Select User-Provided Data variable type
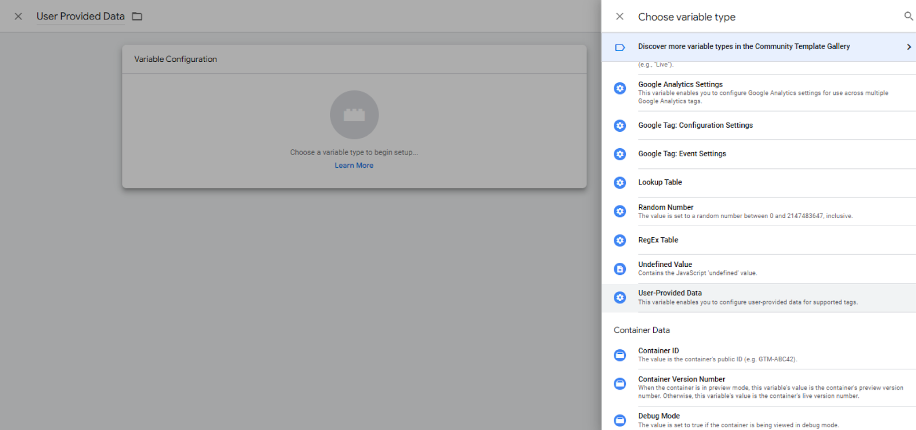Image resolution: width=916 pixels, height=430 pixels. pos(670,293)
